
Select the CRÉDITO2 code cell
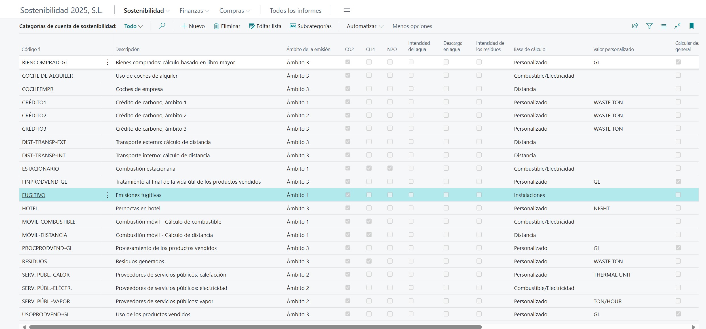click(x=34, y=115)
